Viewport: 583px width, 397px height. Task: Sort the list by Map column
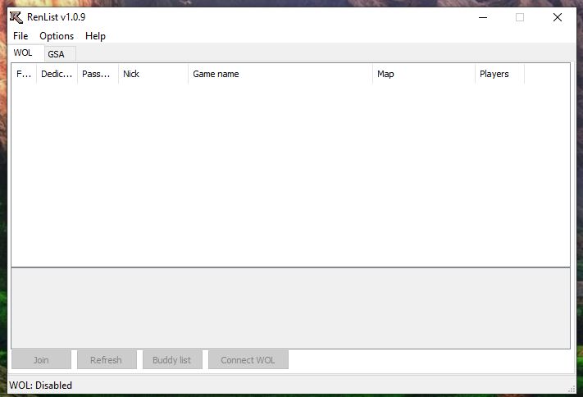click(423, 74)
